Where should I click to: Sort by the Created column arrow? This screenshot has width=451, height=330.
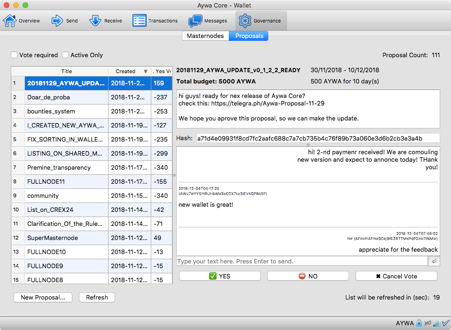(146, 71)
